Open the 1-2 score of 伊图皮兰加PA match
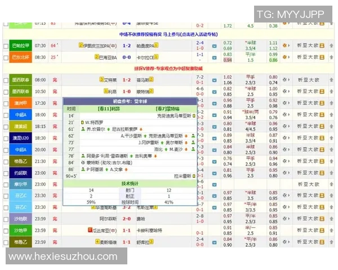 tap(127, 46)
